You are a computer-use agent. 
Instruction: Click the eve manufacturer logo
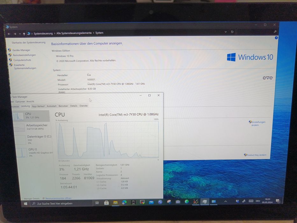tap(268, 78)
